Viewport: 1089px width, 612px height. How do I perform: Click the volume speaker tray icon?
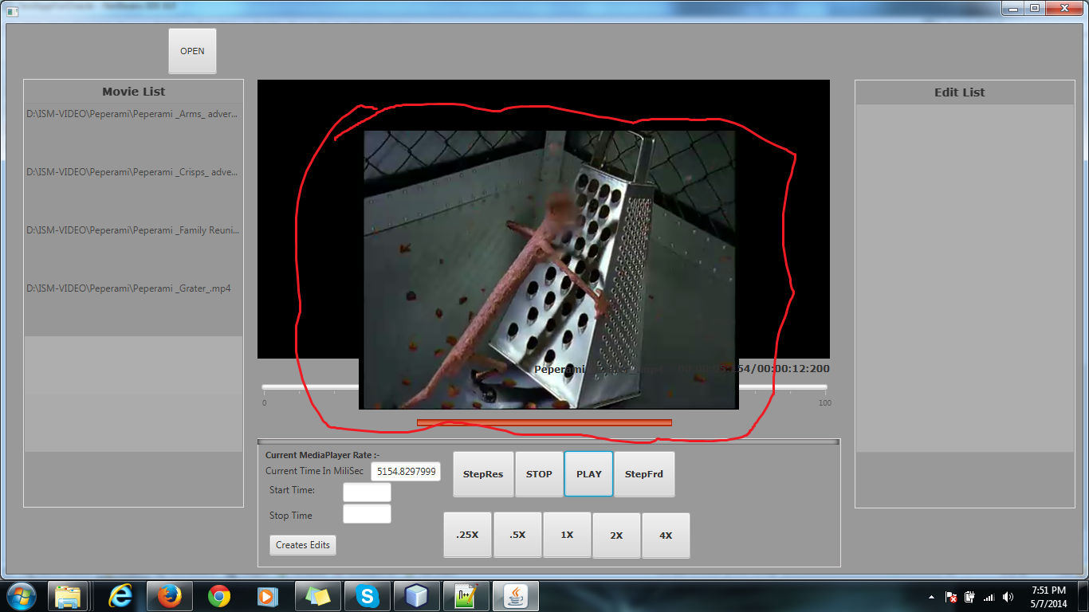click(x=1008, y=597)
